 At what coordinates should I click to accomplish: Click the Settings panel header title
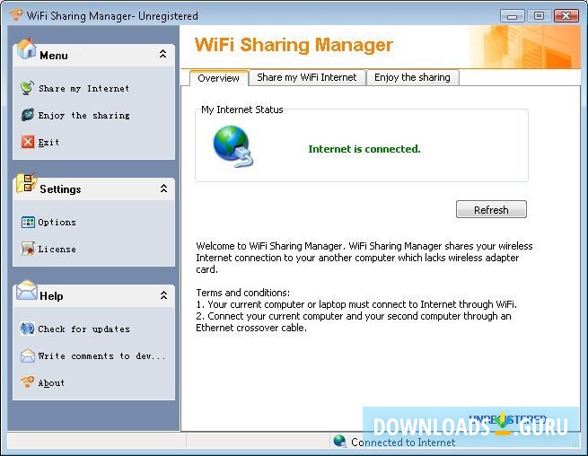click(60, 189)
